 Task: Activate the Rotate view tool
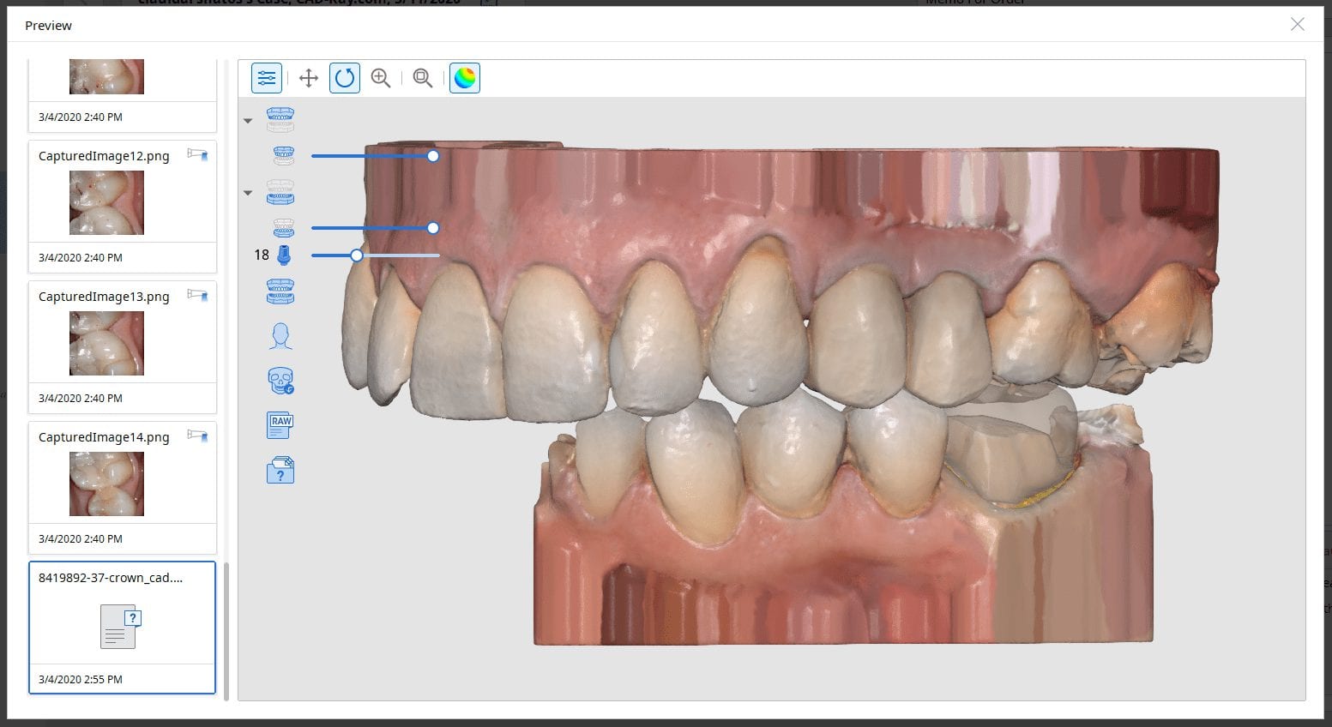click(x=345, y=78)
